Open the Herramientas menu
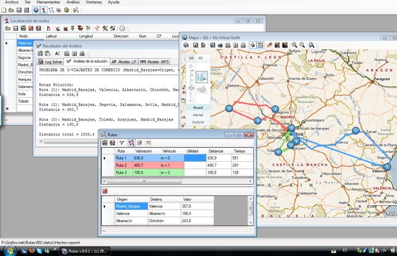This screenshot has height=256, width=397. coord(49,2)
